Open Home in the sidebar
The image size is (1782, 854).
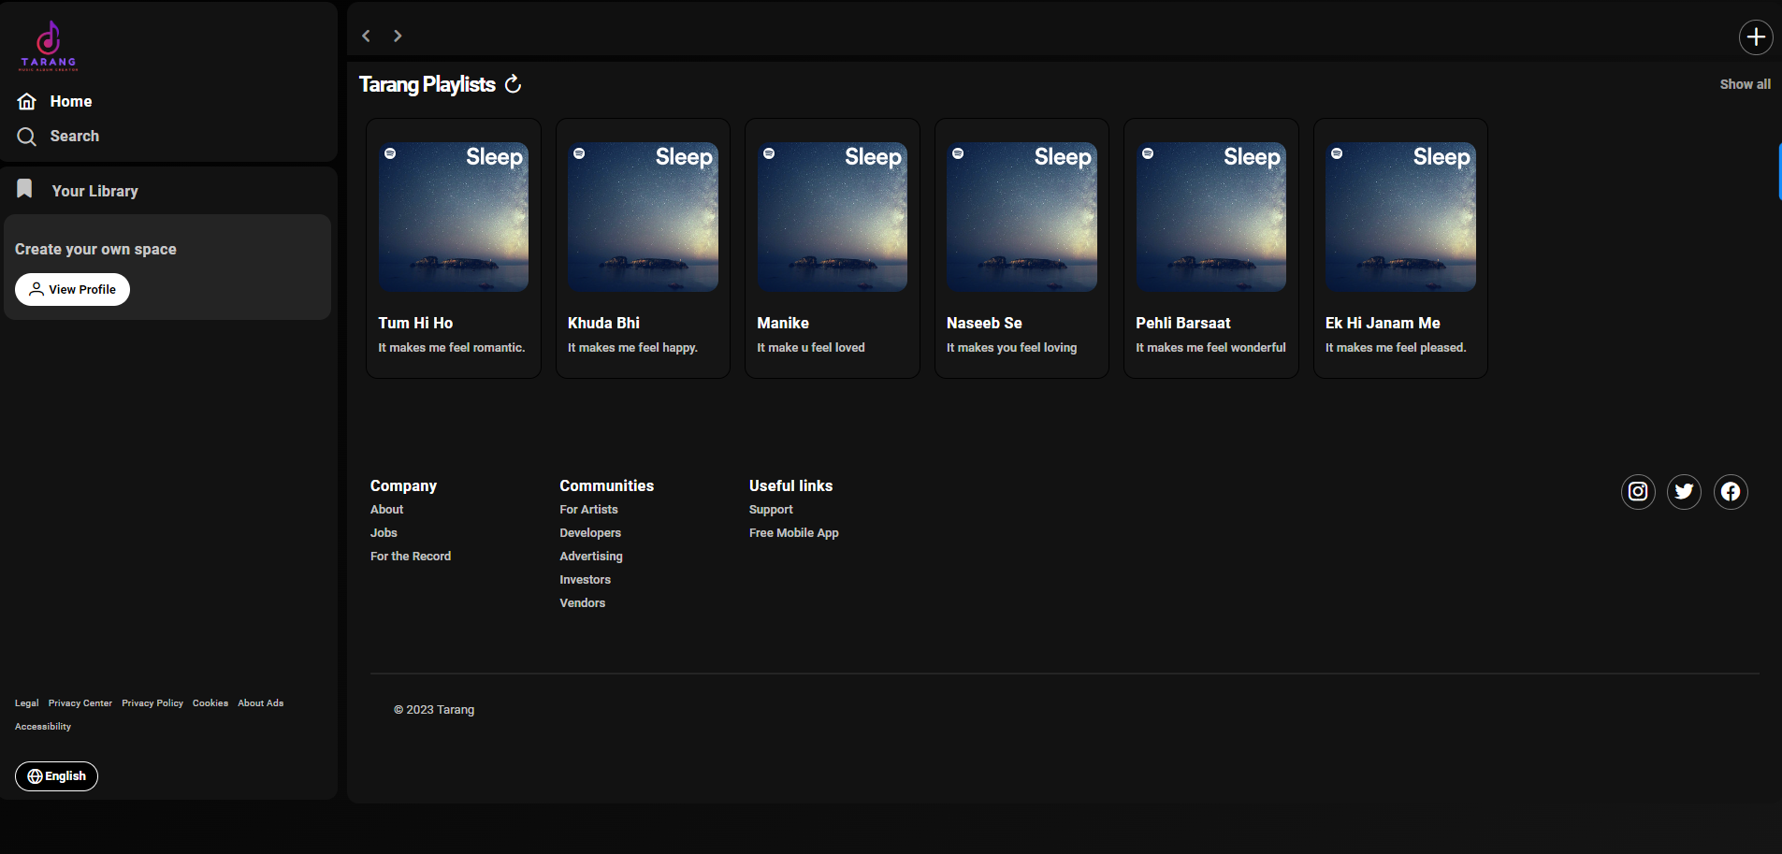click(71, 101)
